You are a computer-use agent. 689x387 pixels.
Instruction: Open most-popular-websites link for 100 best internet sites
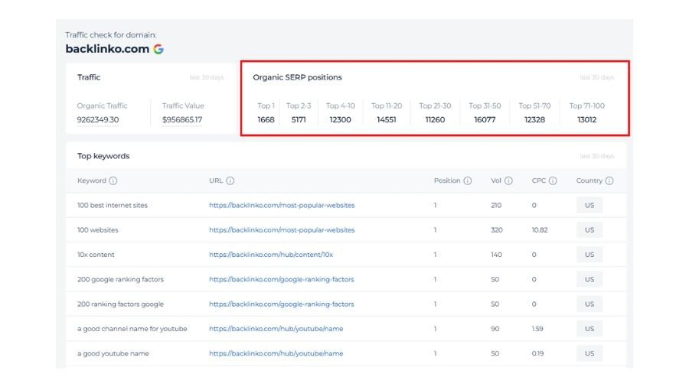[x=282, y=206]
